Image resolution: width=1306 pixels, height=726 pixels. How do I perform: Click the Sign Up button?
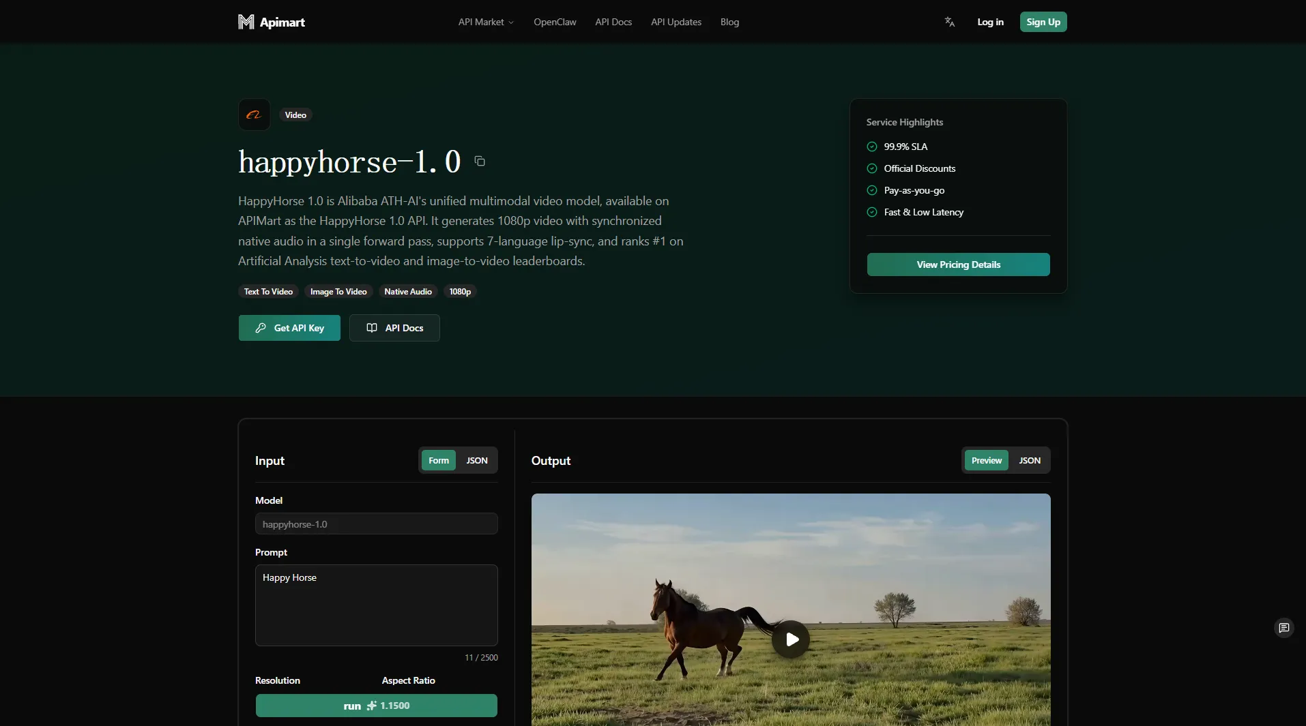coord(1043,22)
